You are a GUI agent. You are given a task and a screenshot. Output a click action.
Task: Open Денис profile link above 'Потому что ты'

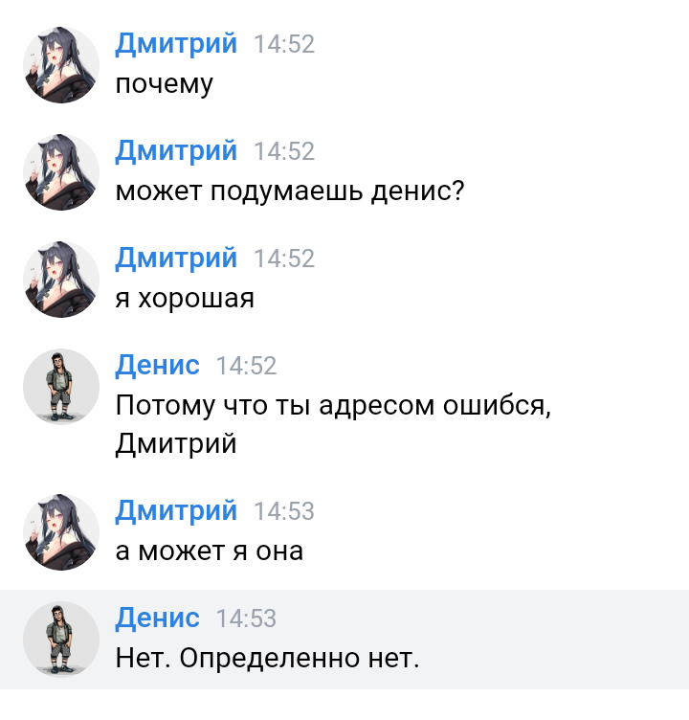pos(158,366)
